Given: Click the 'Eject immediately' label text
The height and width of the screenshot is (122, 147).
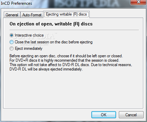Looking at the screenshot, I should click(x=29, y=48).
